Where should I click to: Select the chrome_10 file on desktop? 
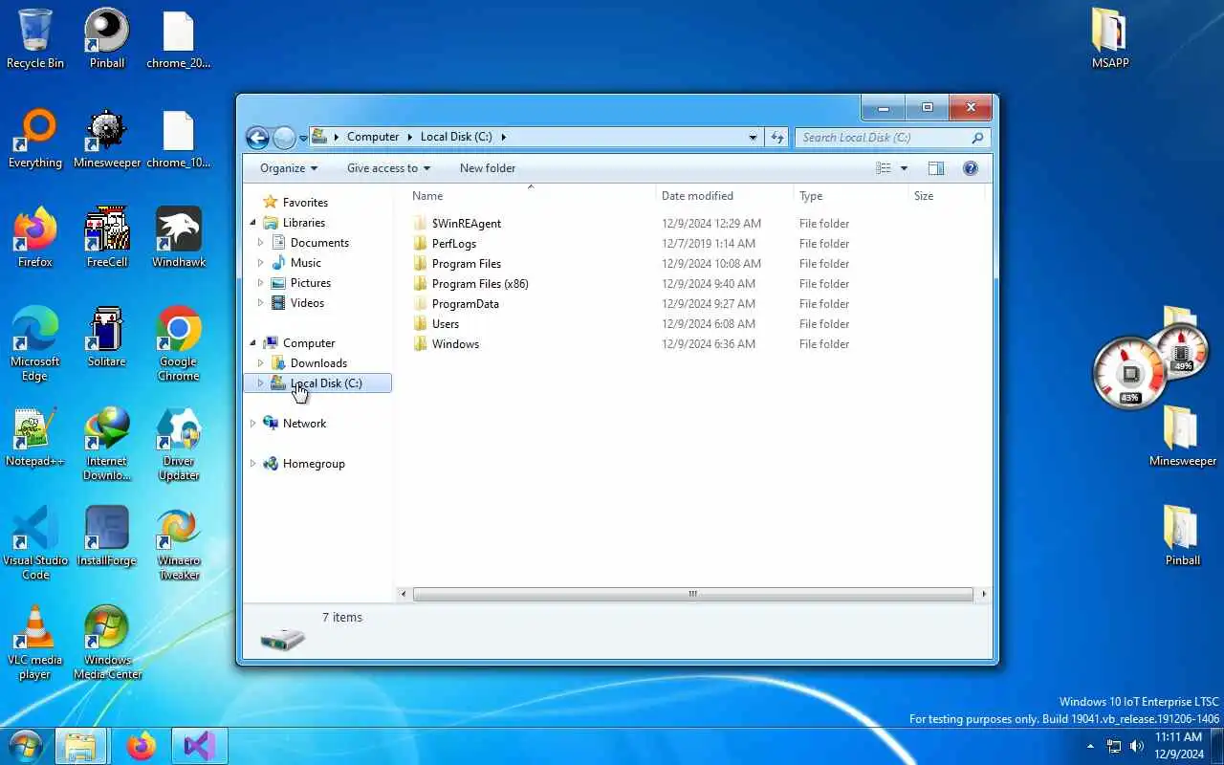coord(179,139)
